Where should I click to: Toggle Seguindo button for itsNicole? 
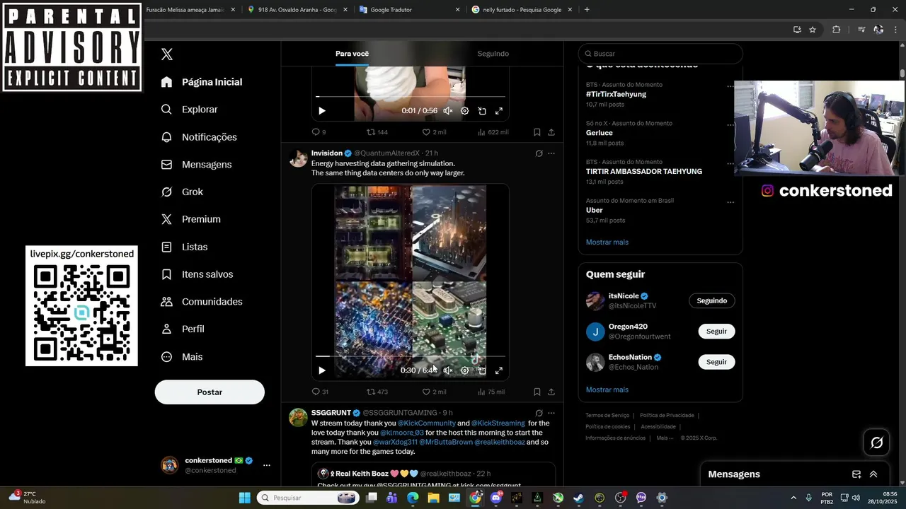pyautogui.click(x=712, y=300)
